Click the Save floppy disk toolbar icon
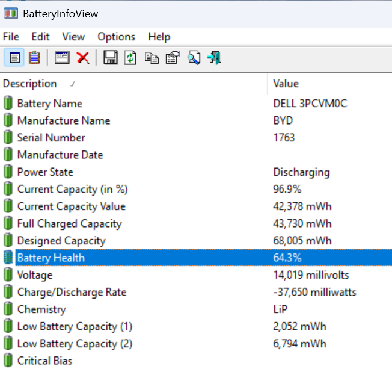The image size is (392, 369). 111,58
